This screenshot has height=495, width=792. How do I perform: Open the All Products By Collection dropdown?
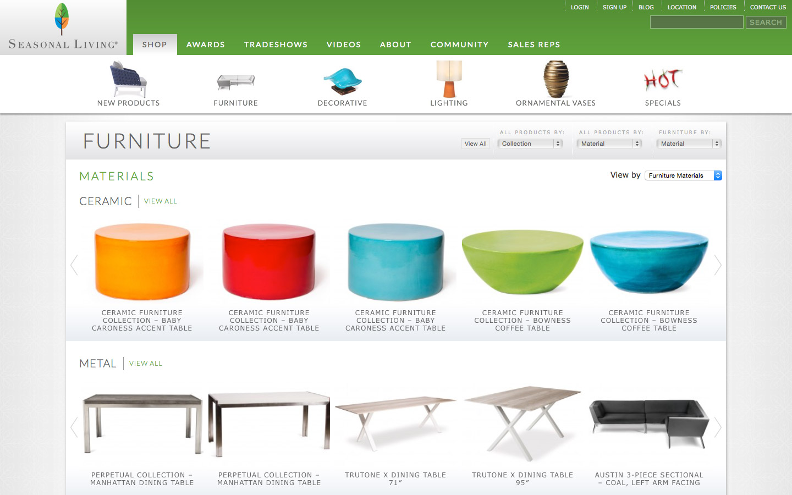(x=530, y=144)
